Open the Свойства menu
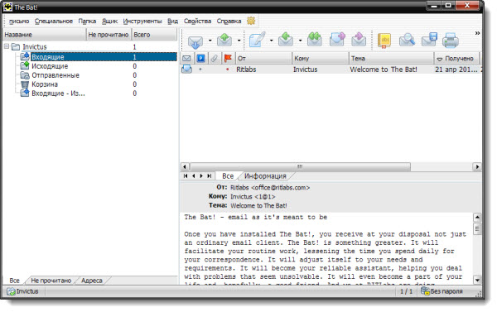The height and width of the screenshot is (312, 497). [x=197, y=21]
